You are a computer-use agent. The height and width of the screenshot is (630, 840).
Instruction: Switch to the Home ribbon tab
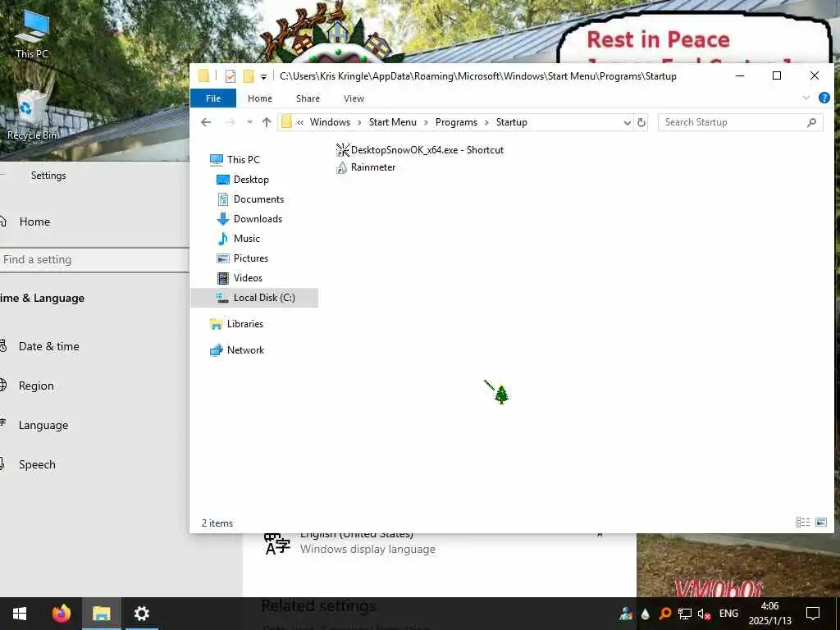point(260,98)
